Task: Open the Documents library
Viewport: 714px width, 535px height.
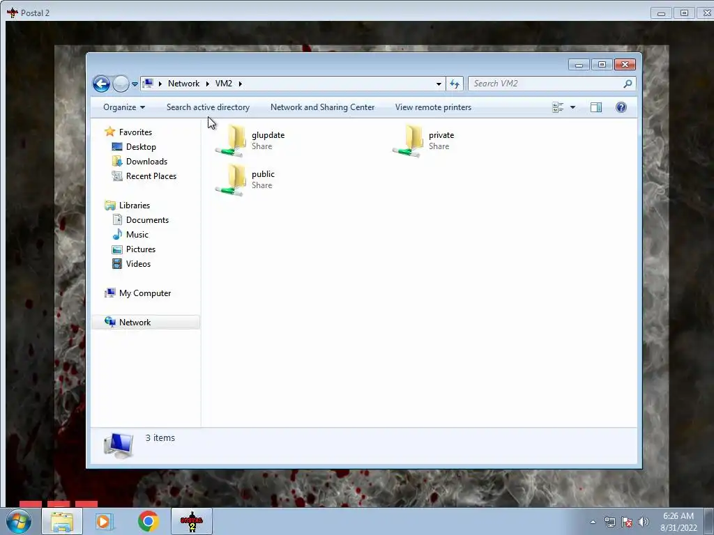Action: 147,220
